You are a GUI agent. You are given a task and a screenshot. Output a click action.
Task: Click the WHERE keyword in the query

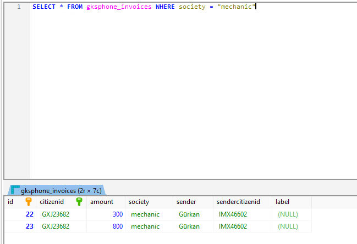click(165, 7)
